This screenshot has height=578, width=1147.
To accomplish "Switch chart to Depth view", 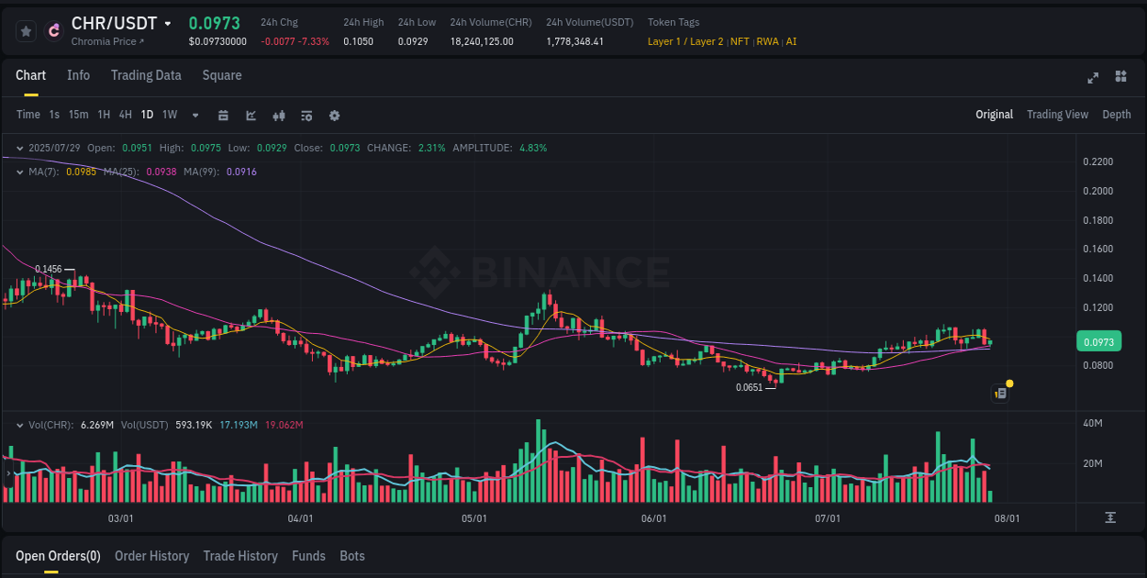I will point(1117,115).
